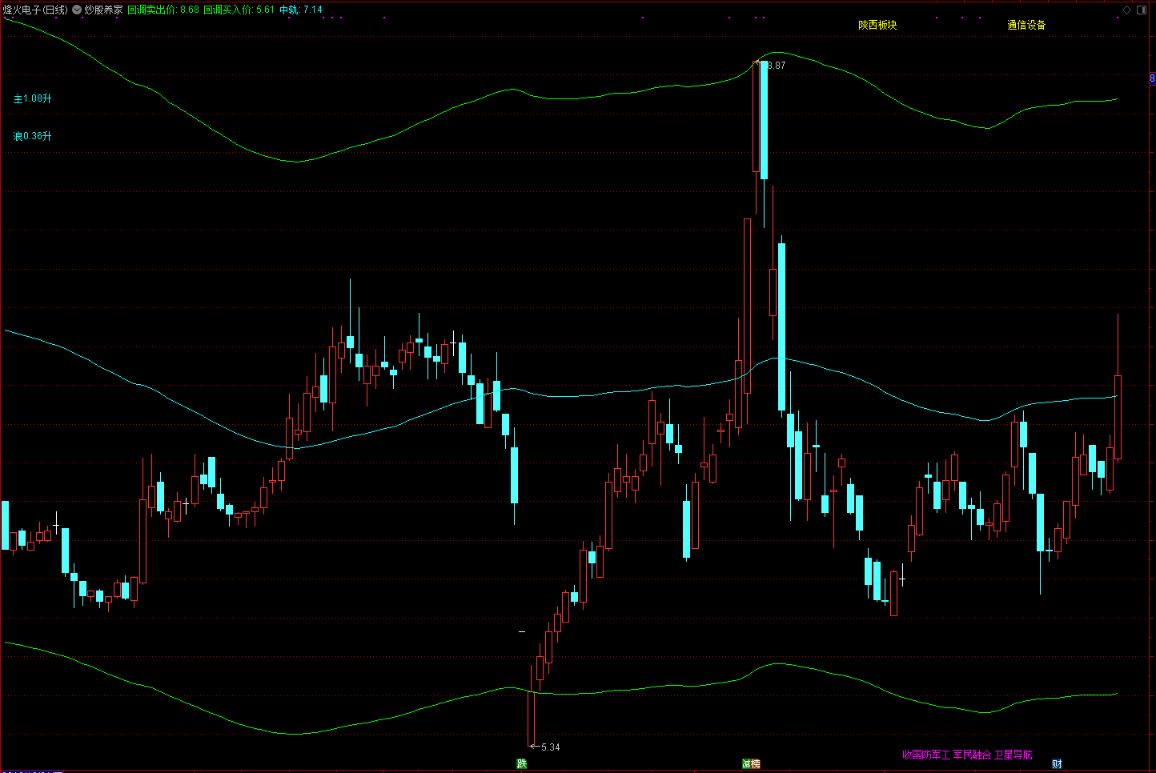Click the 中轨: 7.14 value
This screenshot has height=773, width=1156.
click(301, 10)
